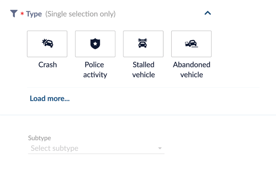Select the Abandoned vehicle car icon

(191, 44)
